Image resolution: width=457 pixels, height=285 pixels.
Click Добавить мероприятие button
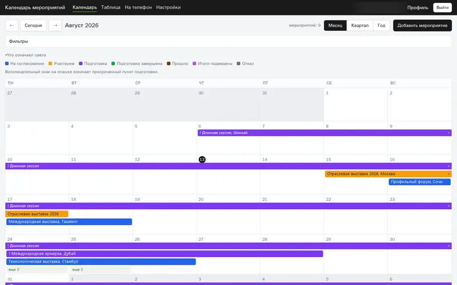pos(422,25)
